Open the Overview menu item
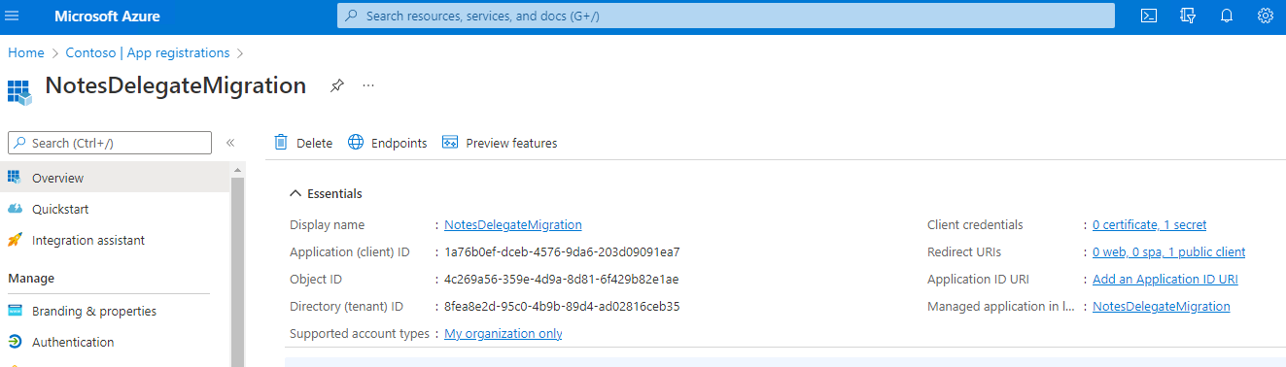The image size is (1286, 367). [x=115, y=178]
